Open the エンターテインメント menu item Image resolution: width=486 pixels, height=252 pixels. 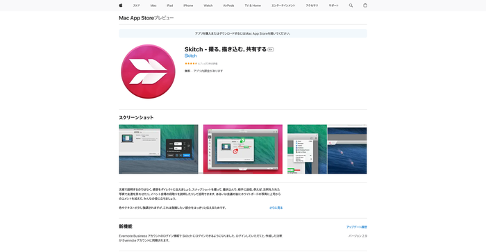[x=283, y=6]
